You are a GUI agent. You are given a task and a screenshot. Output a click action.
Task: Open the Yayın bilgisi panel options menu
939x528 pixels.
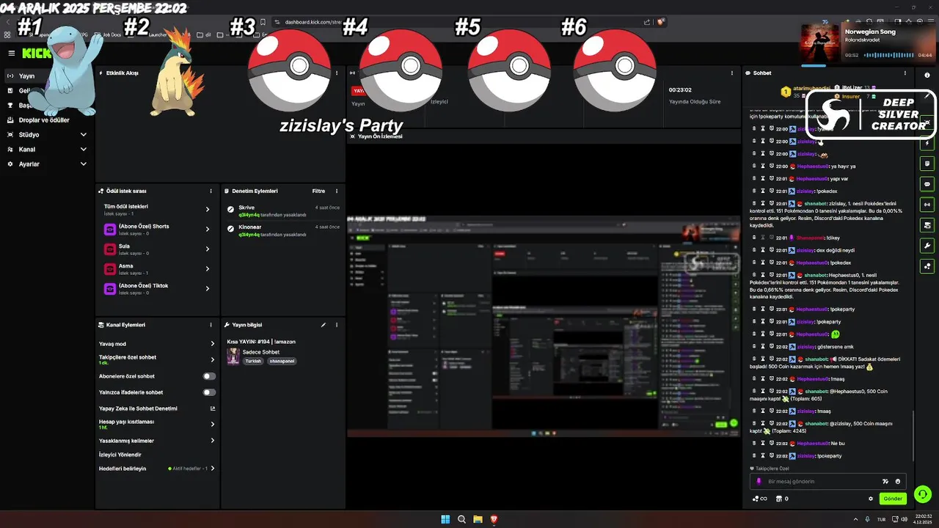pos(337,325)
